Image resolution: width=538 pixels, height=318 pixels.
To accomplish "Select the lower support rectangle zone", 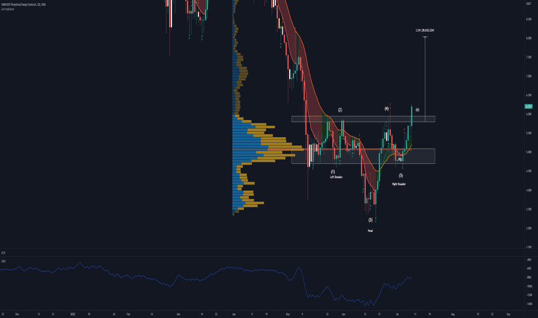I will click(x=363, y=156).
